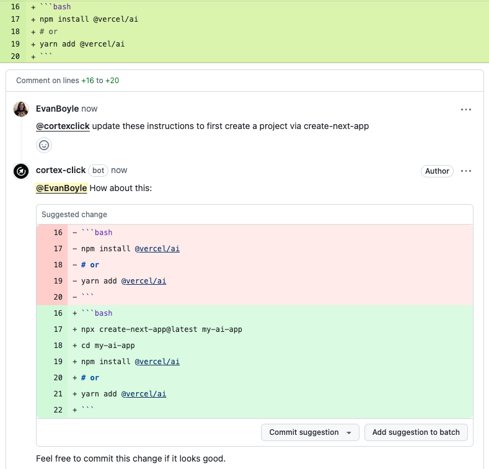Click the cortex-click bot avatar

click(21, 171)
